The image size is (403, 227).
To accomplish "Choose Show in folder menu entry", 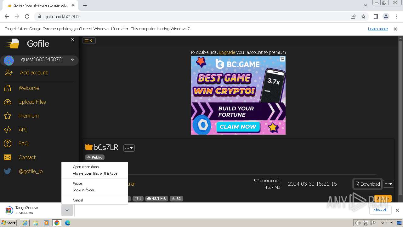I will click(x=95, y=190).
